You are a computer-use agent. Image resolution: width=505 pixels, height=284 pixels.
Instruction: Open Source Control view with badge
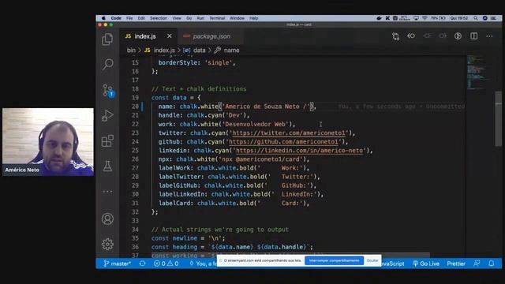[107, 91]
